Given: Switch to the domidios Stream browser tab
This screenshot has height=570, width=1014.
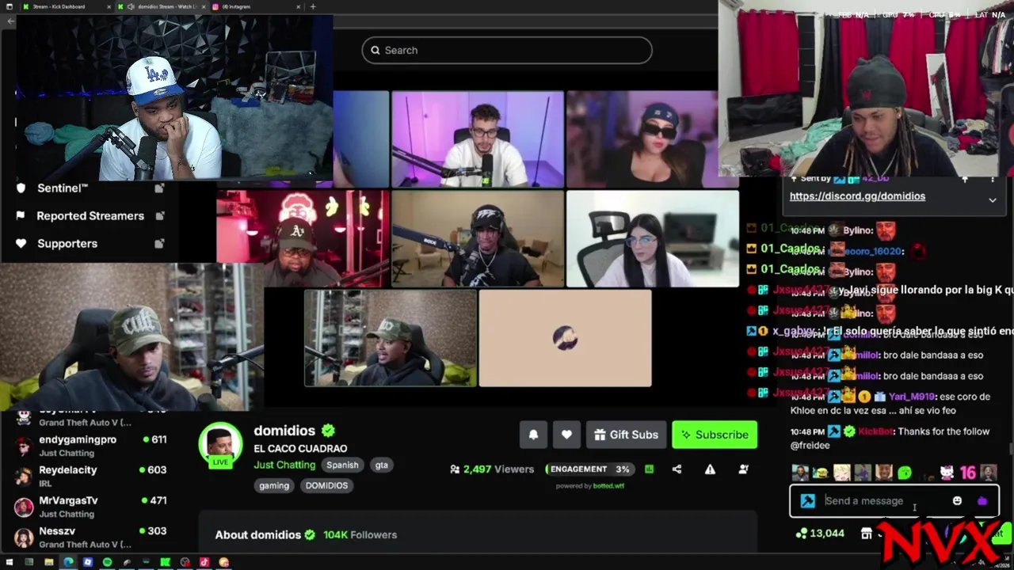Looking at the screenshot, I should pyautogui.click(x=162, y=6).
